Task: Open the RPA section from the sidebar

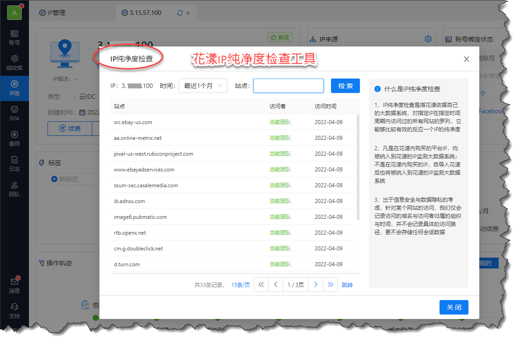Action: pyautogui.click(x=15, y=114)
